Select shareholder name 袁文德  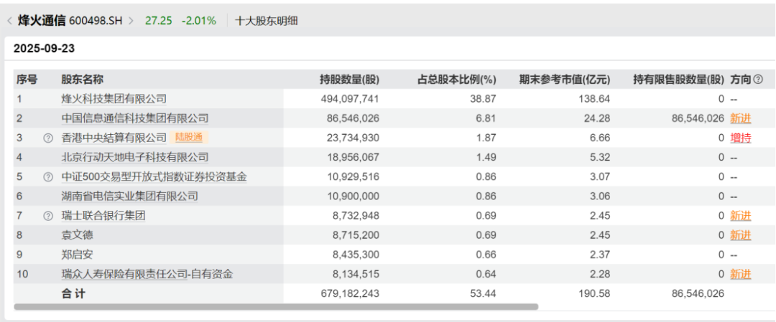coord(77,235)
